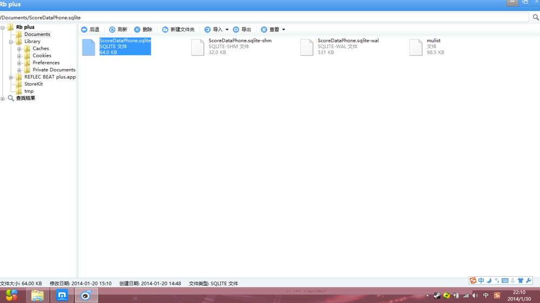Open the Import (导入) dropdown arrow

tap(227, 30)
